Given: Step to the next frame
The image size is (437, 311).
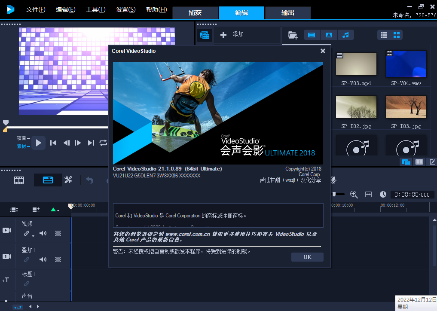Looking at the screenshot, I should (x=78, y=143).
